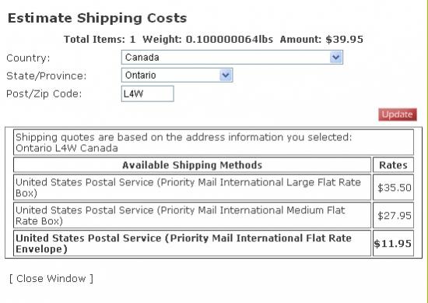This screenshot has height=303, width=428.
Task: Click the Available Shipping Methods column header
Action: (x=192, y=165)
